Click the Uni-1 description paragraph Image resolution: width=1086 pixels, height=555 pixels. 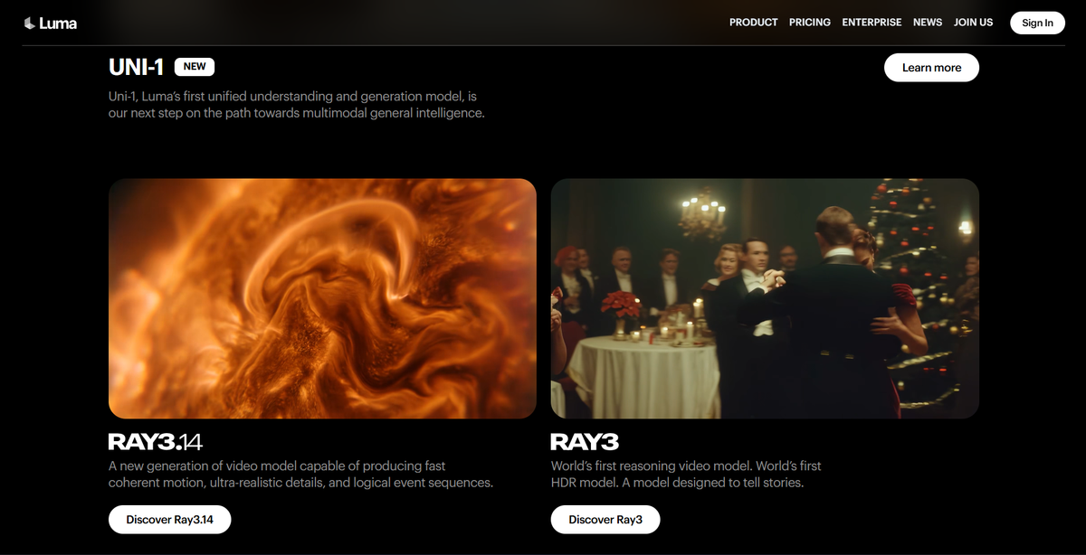(x=297, y=105)
